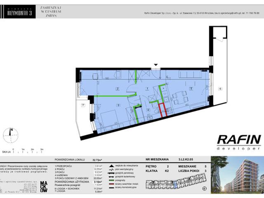Click the 'POWIERZCHNIA LOKALU' heading
This screenshot has width=264, height=198.
[x=70, y=160]
